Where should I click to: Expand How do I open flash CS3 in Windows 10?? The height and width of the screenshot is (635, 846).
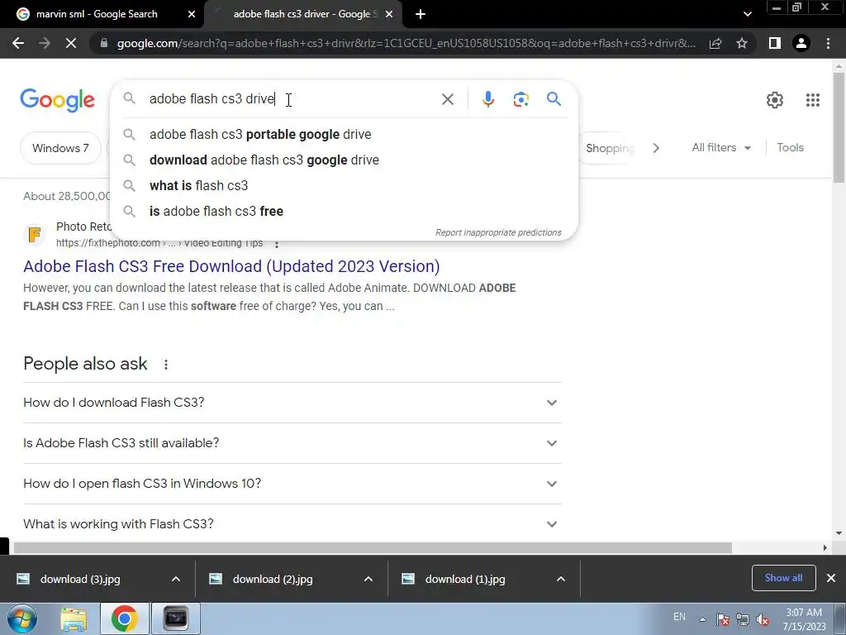tap(292, 484)
